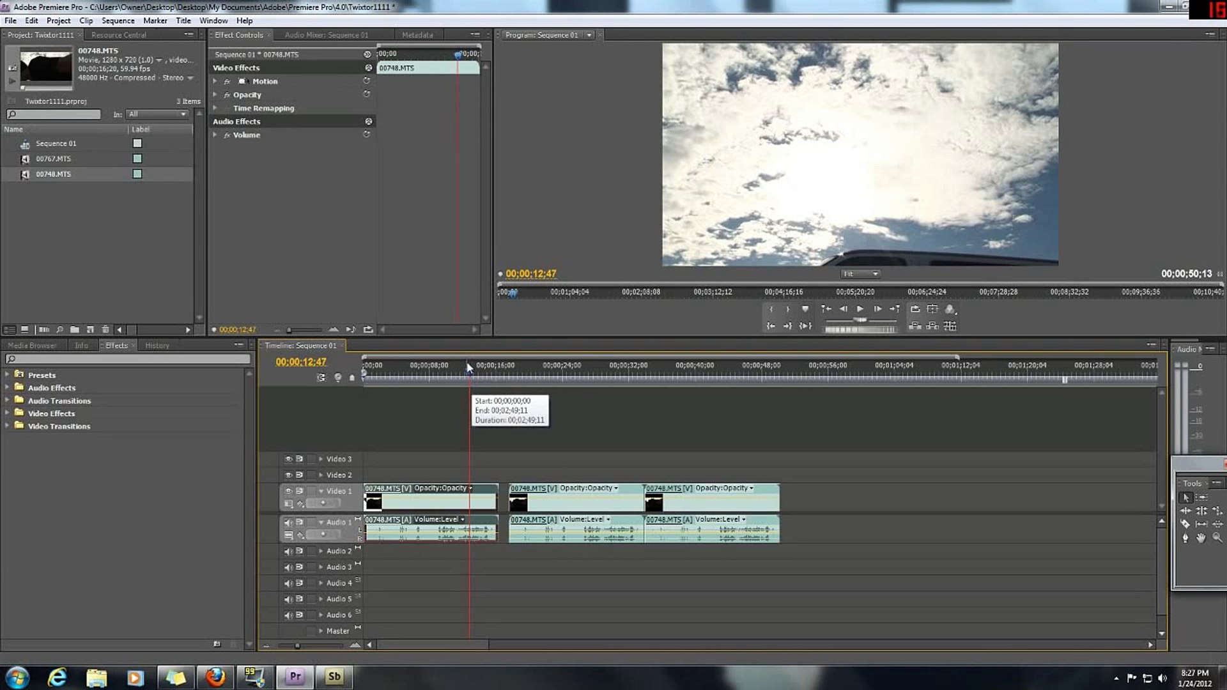The width and height of the screenshot is (1227, 690).
Task: Switch to the History tab
Action: [157, 346]
